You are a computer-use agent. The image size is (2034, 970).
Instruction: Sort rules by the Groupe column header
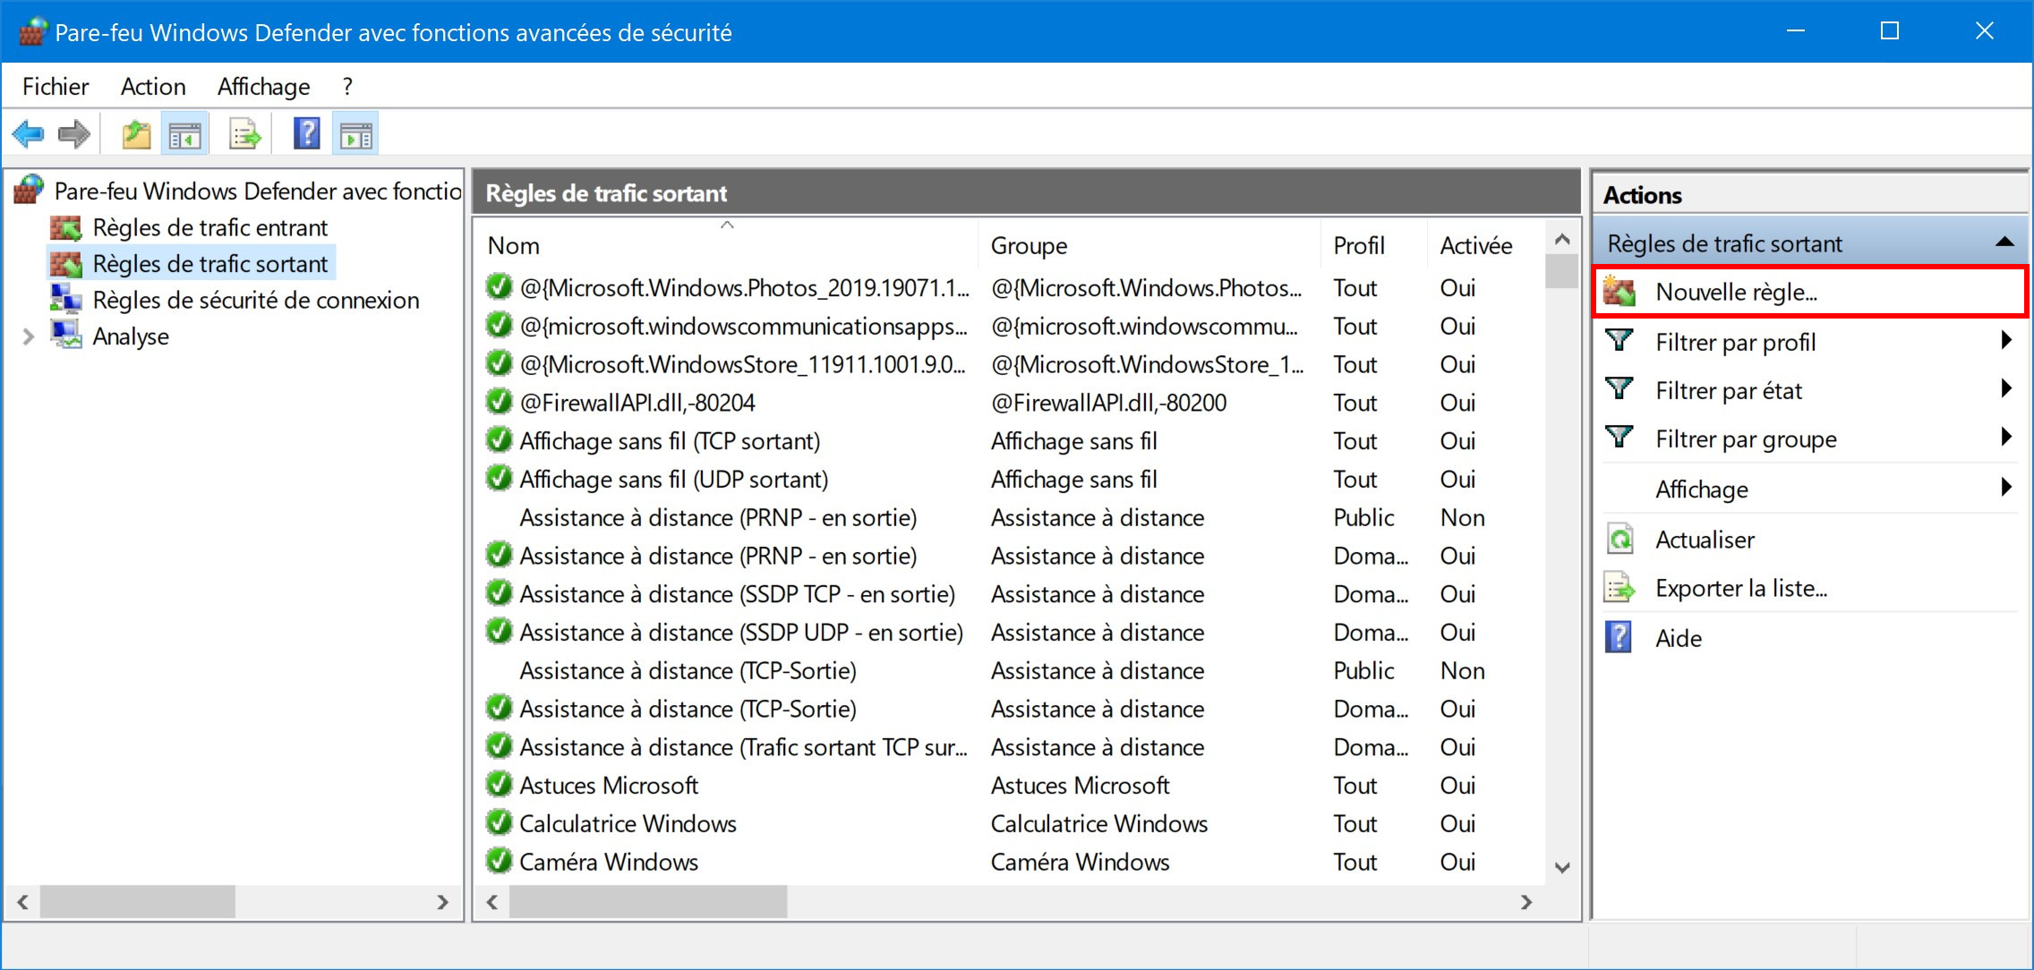(1149, 245)
